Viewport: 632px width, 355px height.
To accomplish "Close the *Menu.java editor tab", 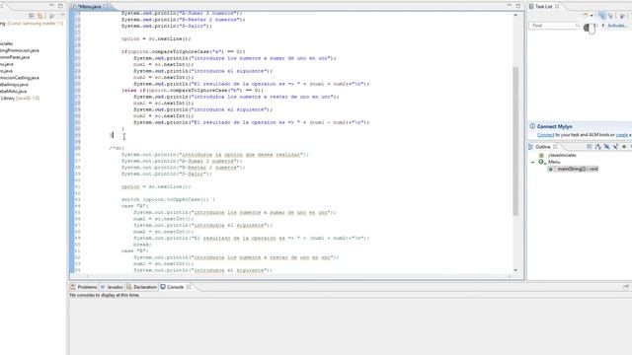I will coord(106,7).
